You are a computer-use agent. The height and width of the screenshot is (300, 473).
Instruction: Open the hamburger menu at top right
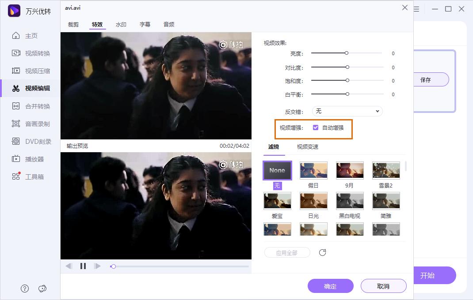[416, 9]
